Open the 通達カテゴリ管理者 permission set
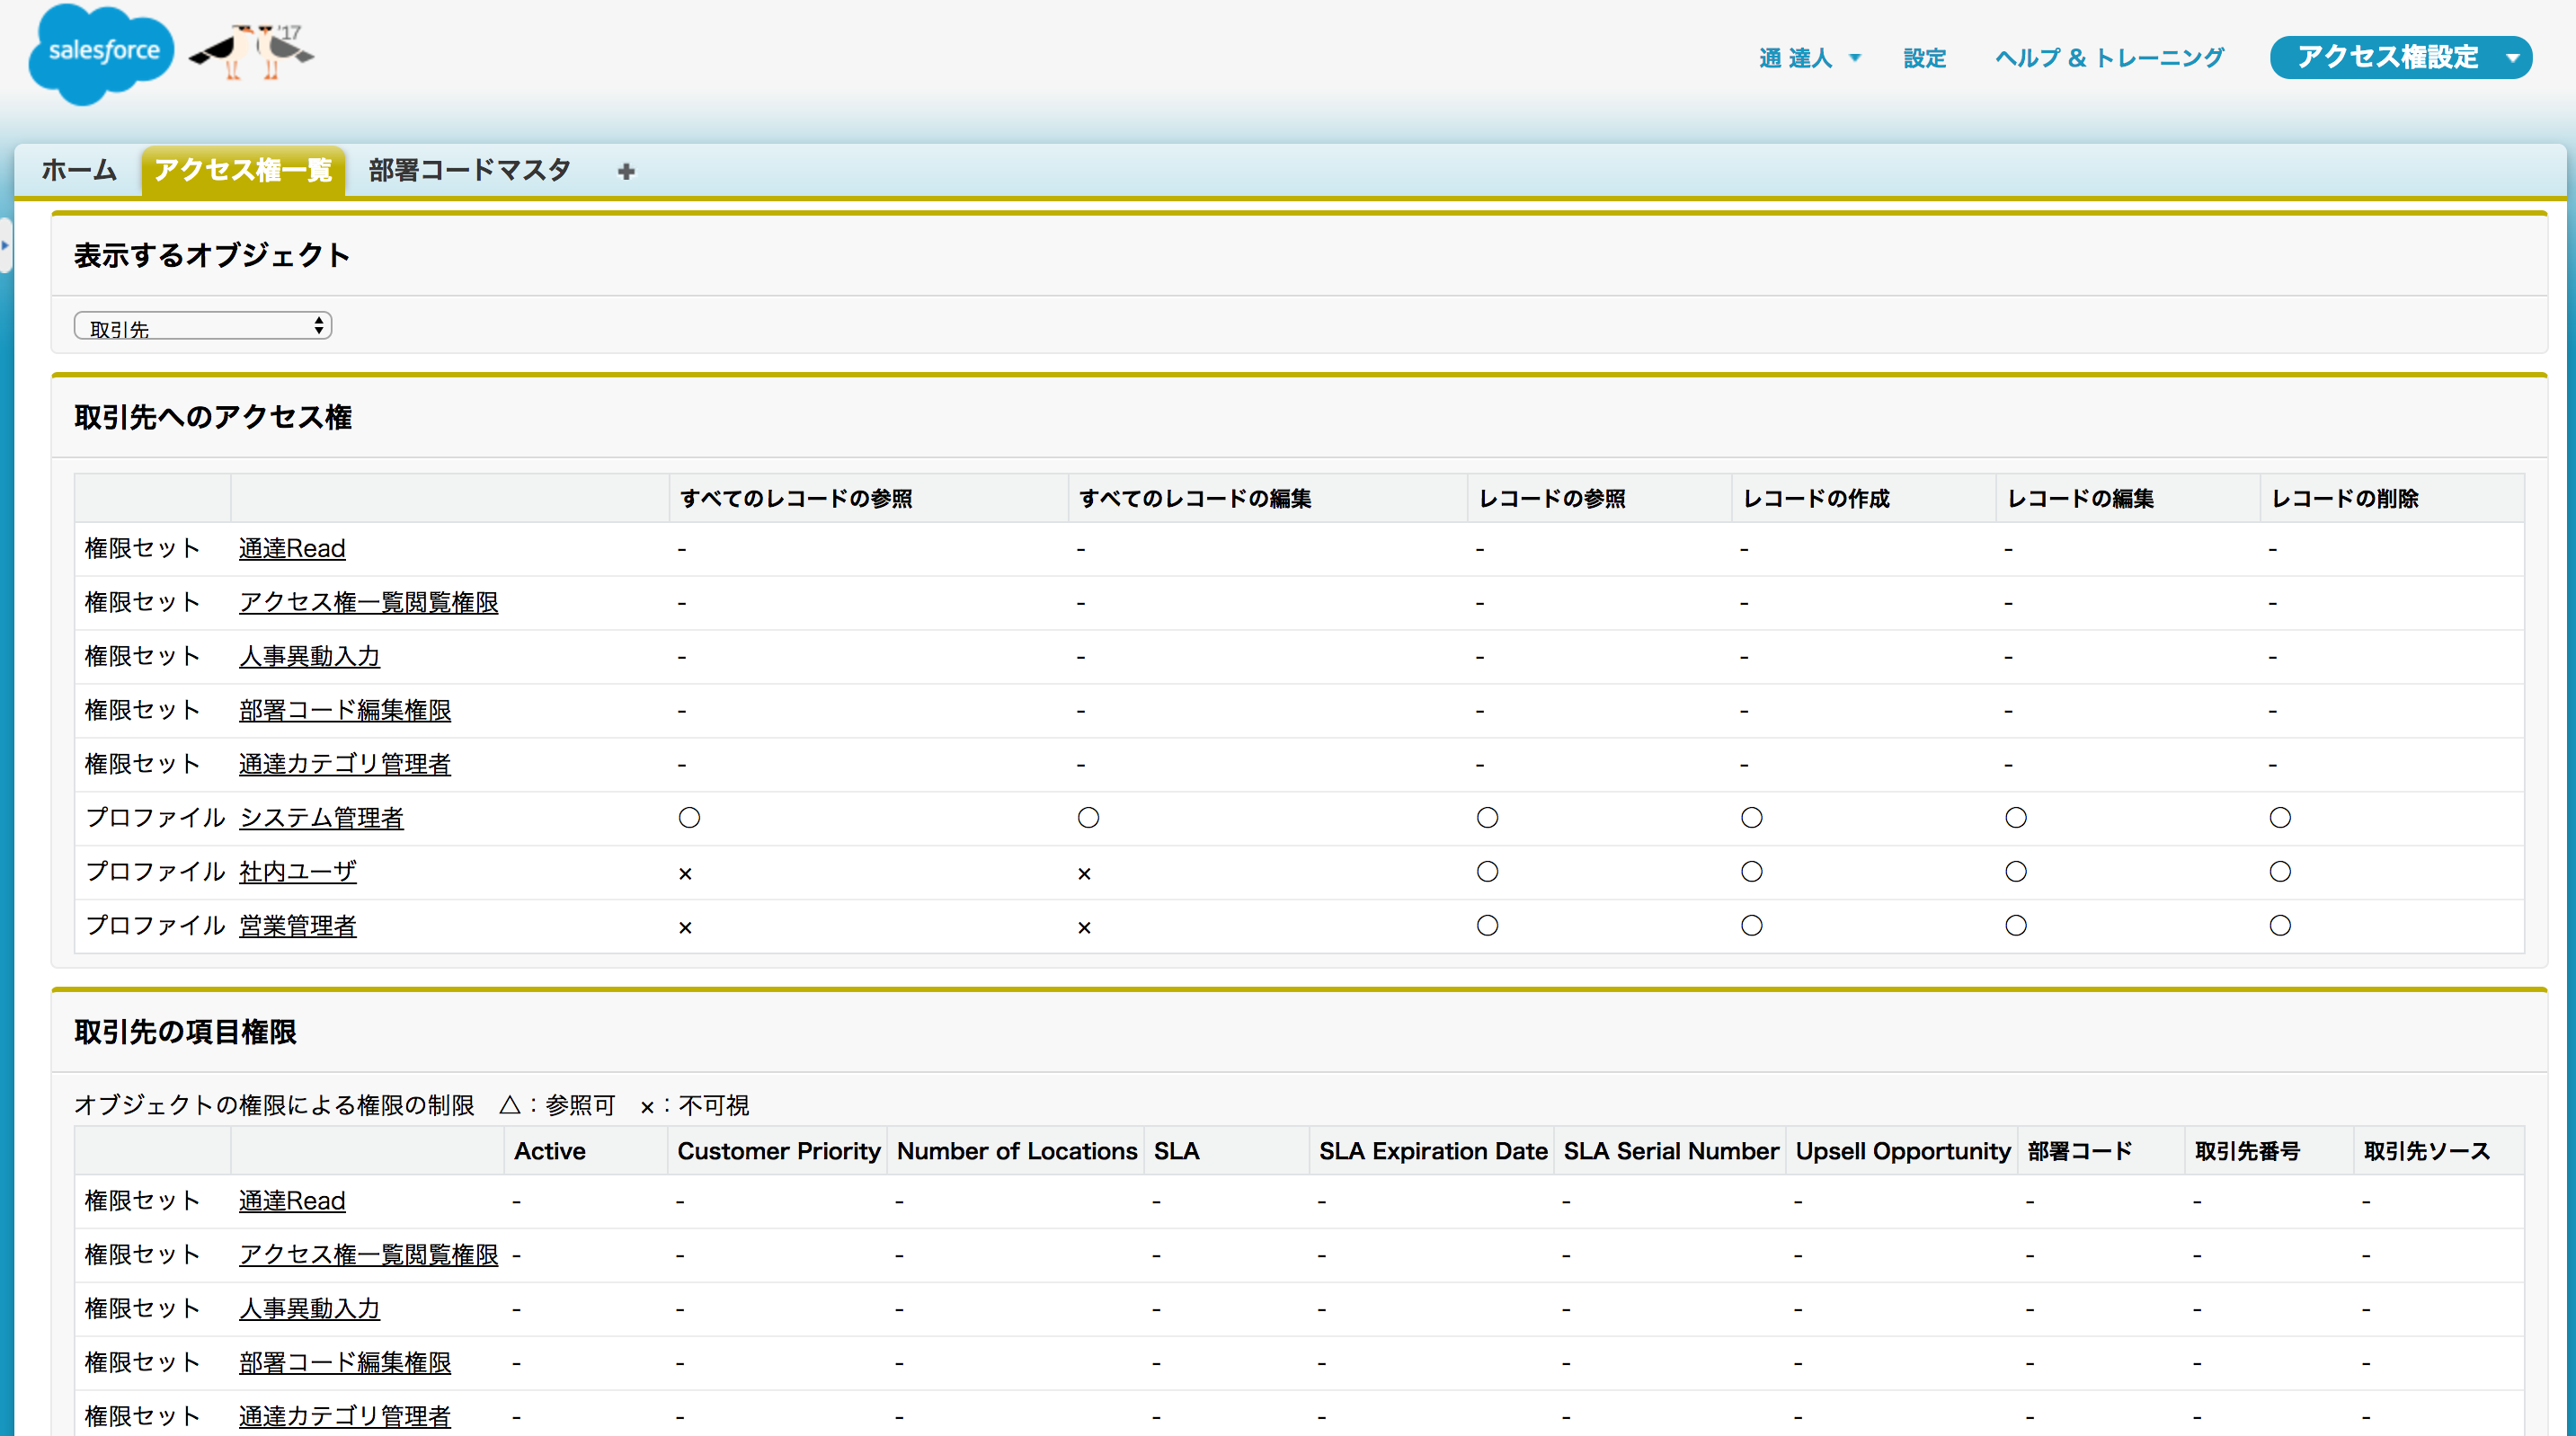Viewport: 2576px width, 1436px height. (344, 764)
